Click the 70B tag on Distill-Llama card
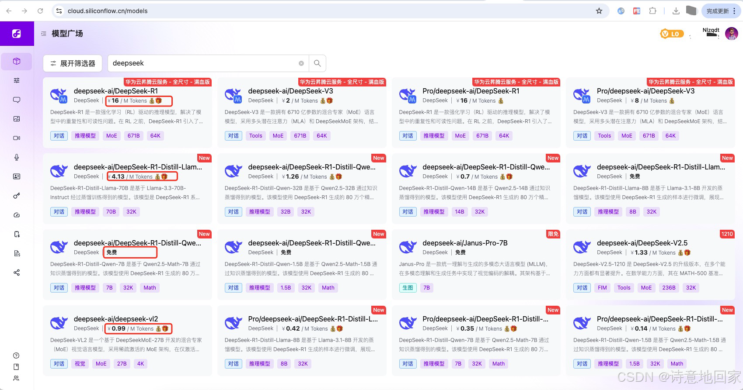 click(111, 212)
